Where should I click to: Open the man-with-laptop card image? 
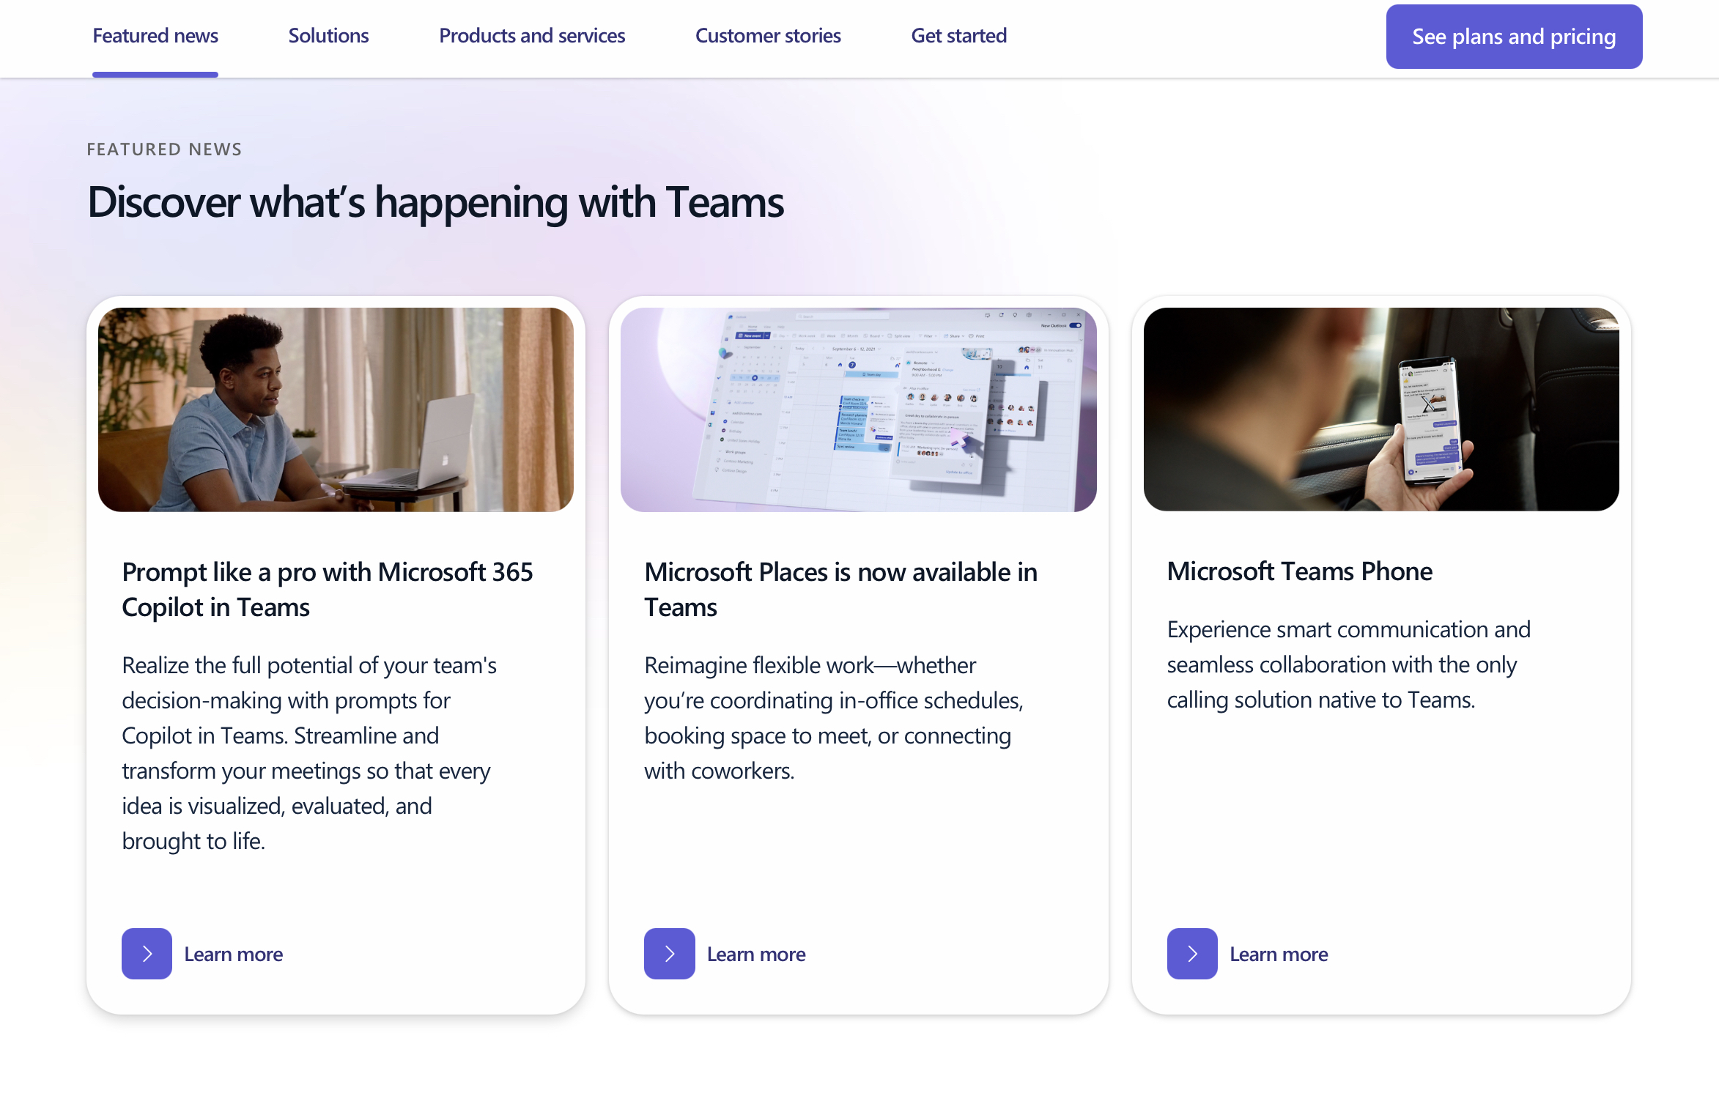click(x=336, y=409)
